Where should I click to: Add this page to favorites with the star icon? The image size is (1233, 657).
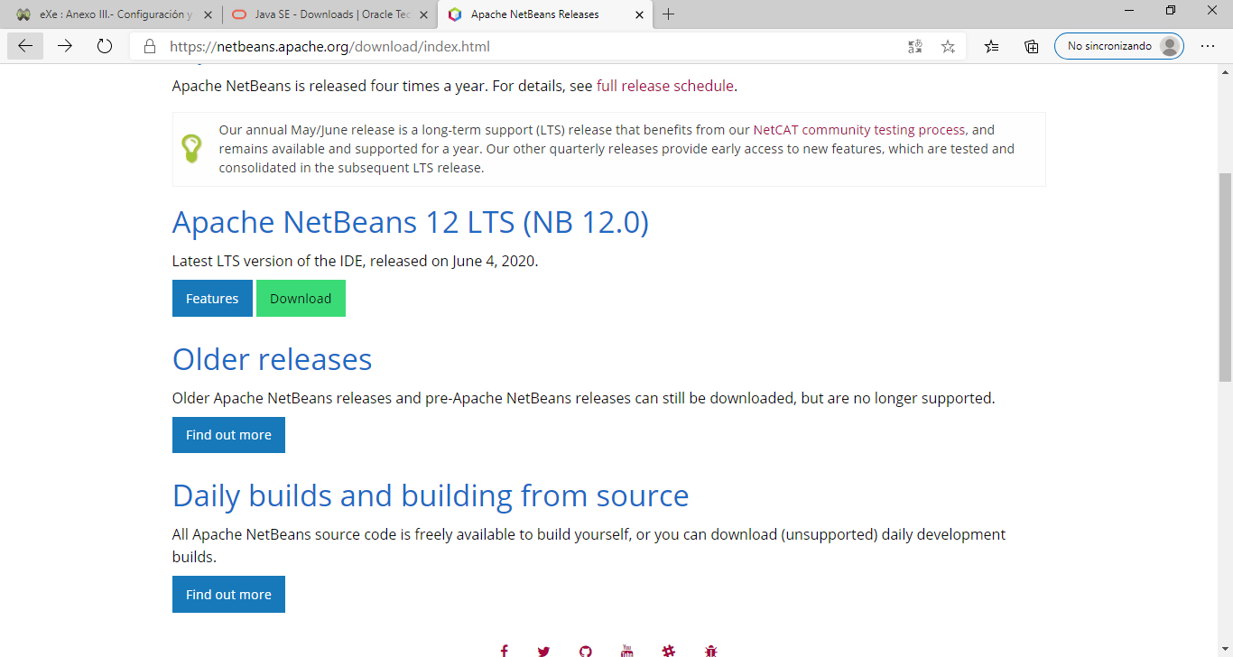[948, 45]
